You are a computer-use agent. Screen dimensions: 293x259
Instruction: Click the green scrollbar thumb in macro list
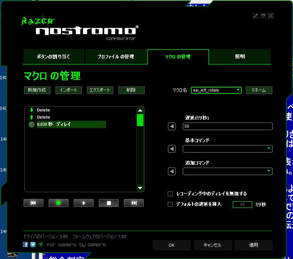tap(140, 120)
